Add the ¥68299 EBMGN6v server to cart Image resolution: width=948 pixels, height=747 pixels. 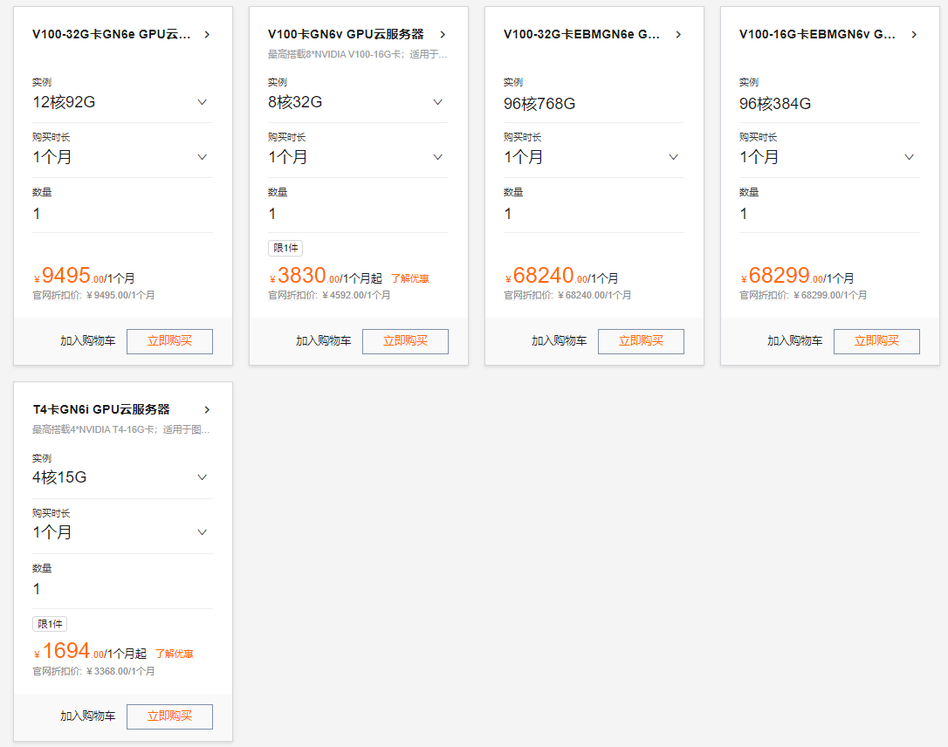pyautogui.click(x=794, y=341)
